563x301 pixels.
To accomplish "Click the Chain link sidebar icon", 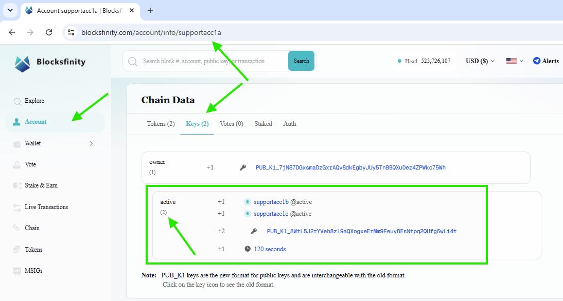I will [x=16, y=228].
